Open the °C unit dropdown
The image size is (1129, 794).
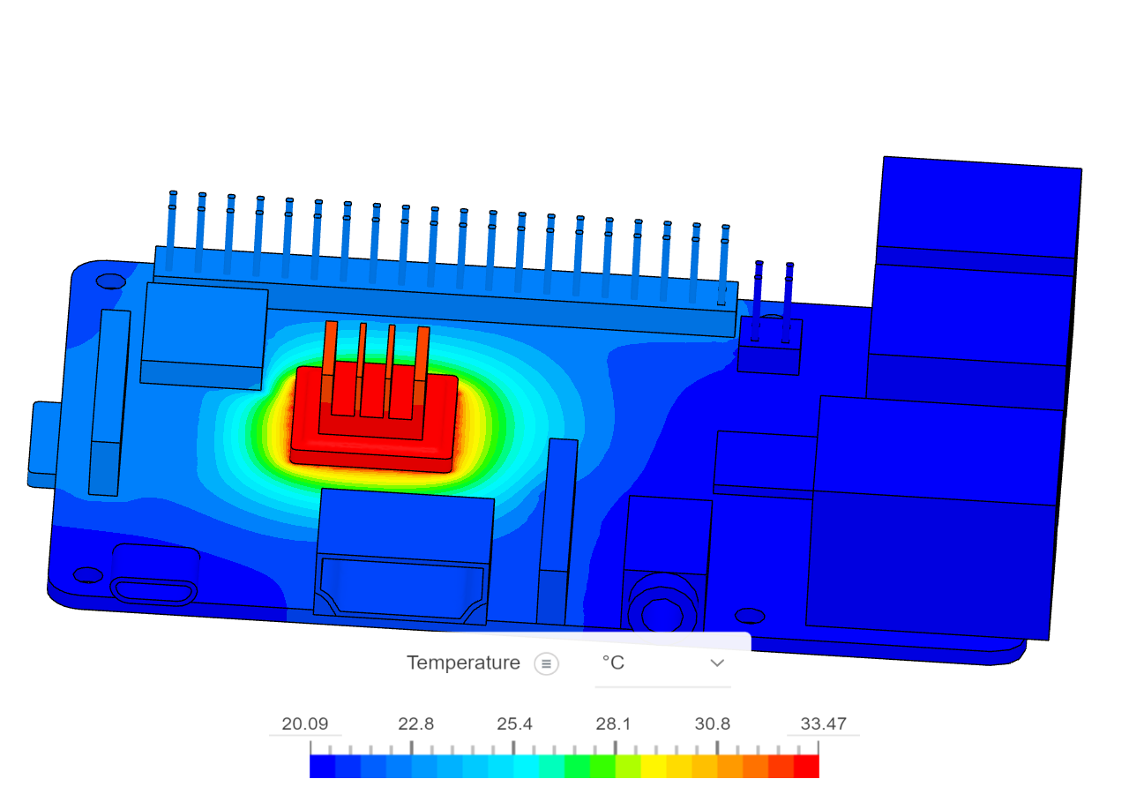pos(612,663)
